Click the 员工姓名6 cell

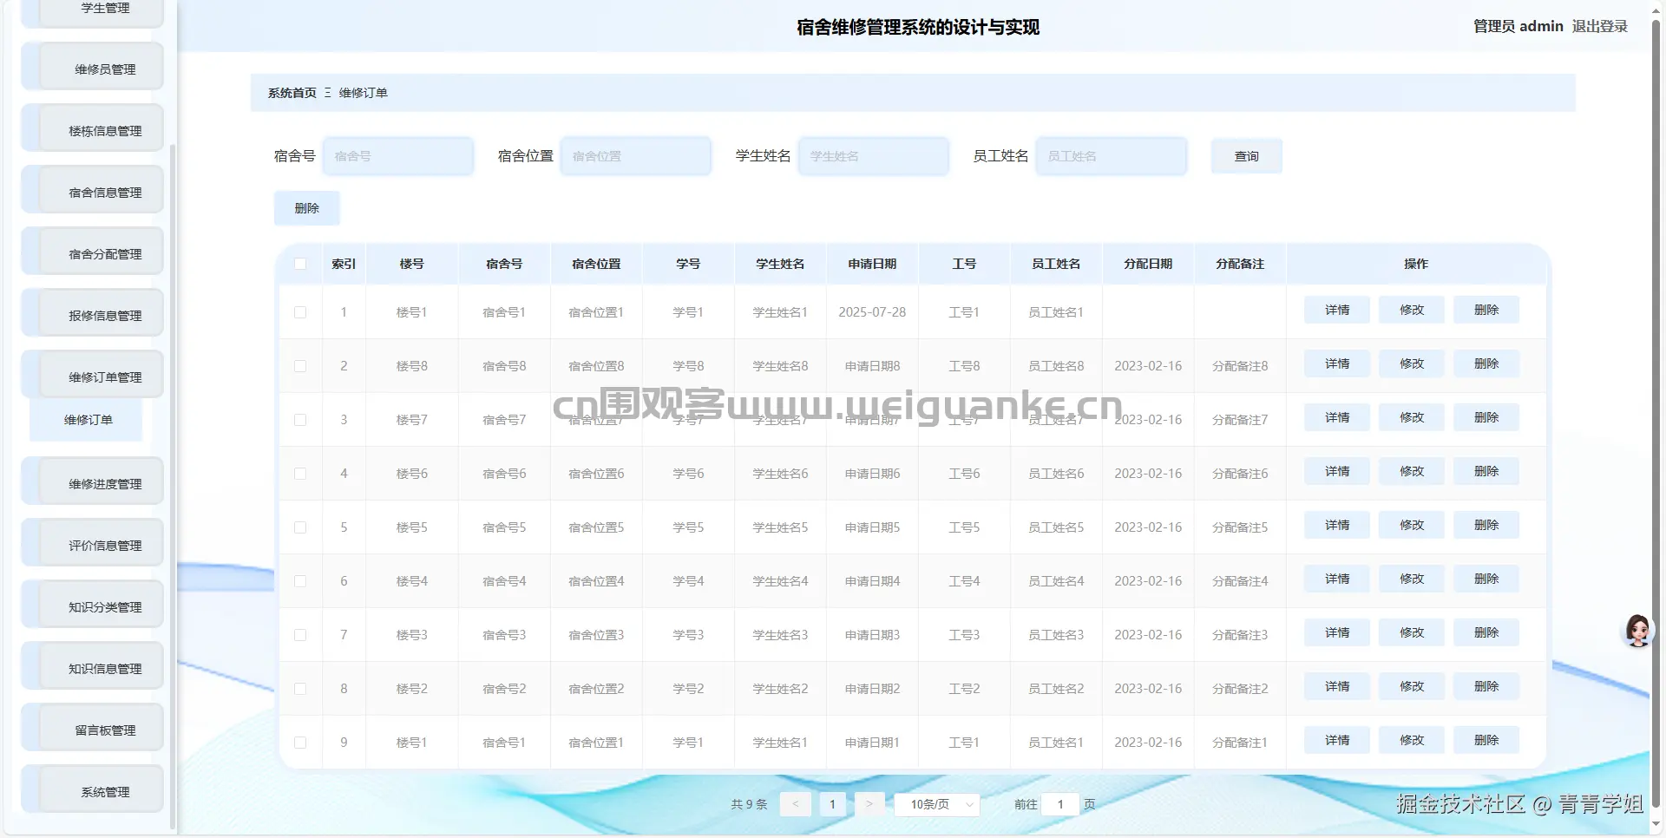pyautogui.click(x=1056, y=474)
